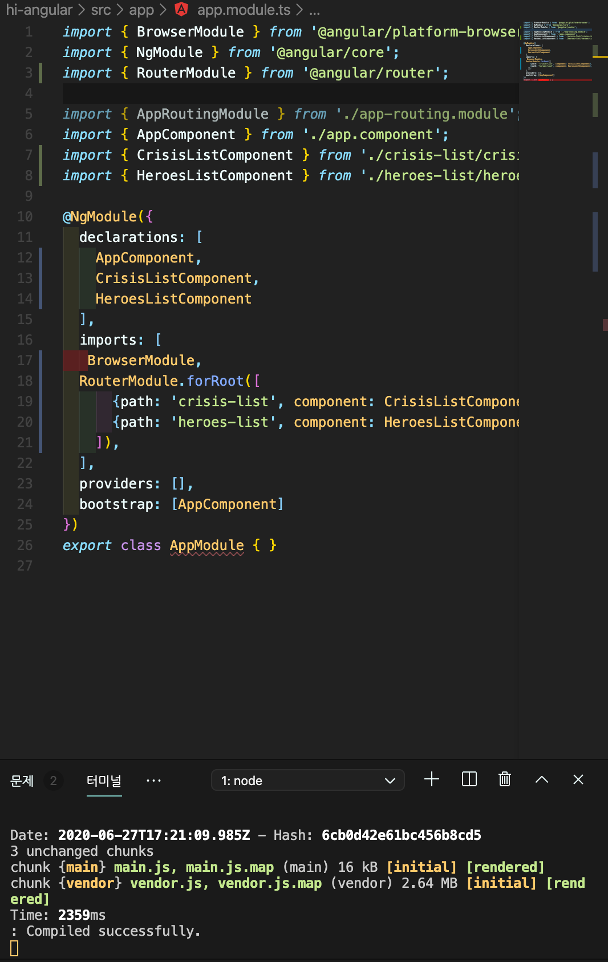
Task: Click '2359ms' time value in terminal
Action: pos(82,915)
